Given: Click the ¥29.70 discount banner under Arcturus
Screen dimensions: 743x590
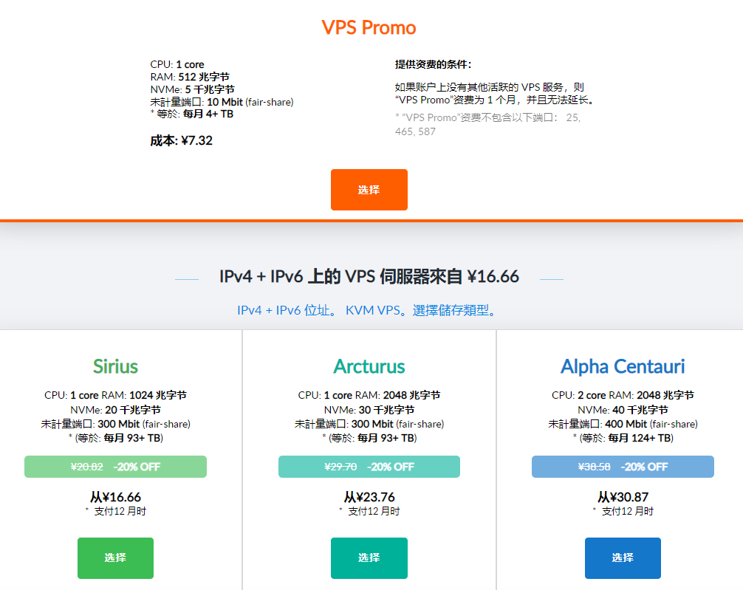Looking at the screenshot, I should tap(369, 467).
